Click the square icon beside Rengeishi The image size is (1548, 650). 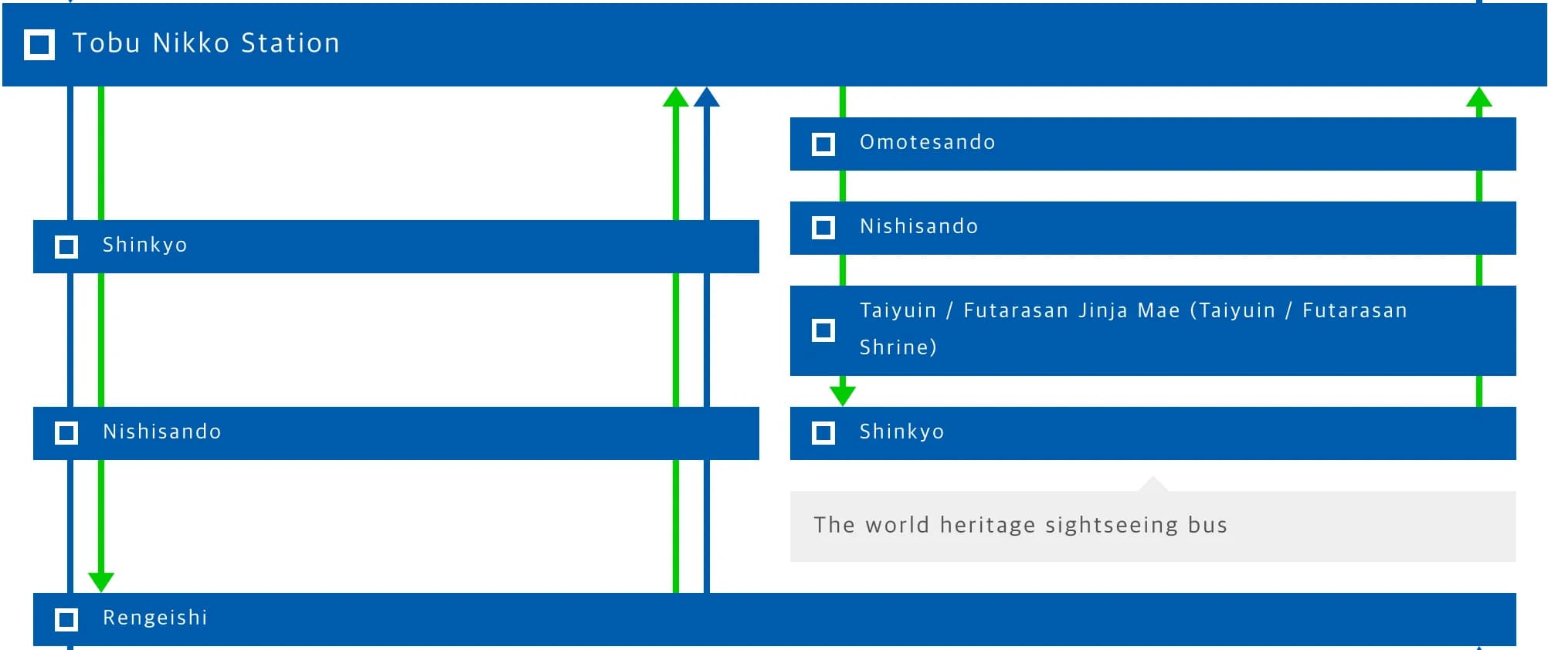pos(66,619)
